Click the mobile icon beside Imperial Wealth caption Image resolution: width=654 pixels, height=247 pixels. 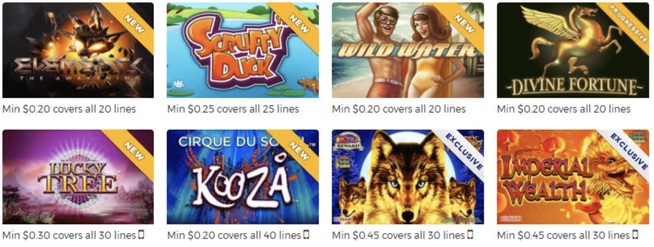tap(635, 234)
